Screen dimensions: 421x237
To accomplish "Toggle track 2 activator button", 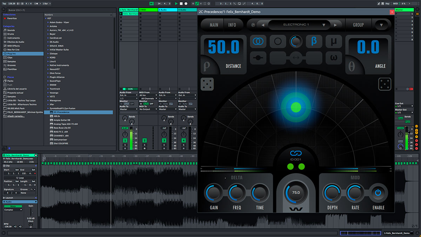I will click(144, 140).
